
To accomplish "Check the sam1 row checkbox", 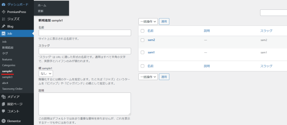I will click(x=143, y=53).
